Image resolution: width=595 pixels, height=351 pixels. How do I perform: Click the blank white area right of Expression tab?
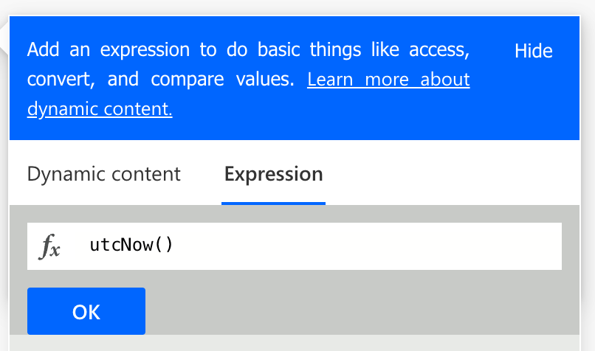click(452, 173)
